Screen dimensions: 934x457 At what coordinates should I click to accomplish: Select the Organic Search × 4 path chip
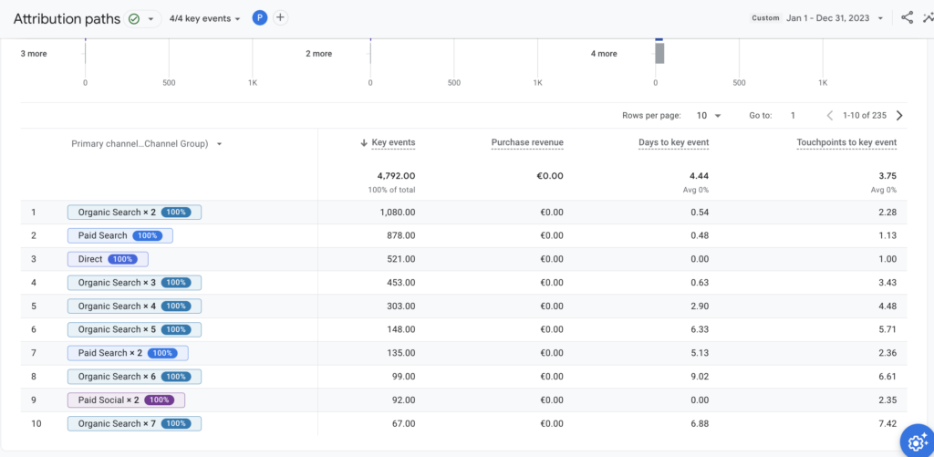click(x=134, y=306)
